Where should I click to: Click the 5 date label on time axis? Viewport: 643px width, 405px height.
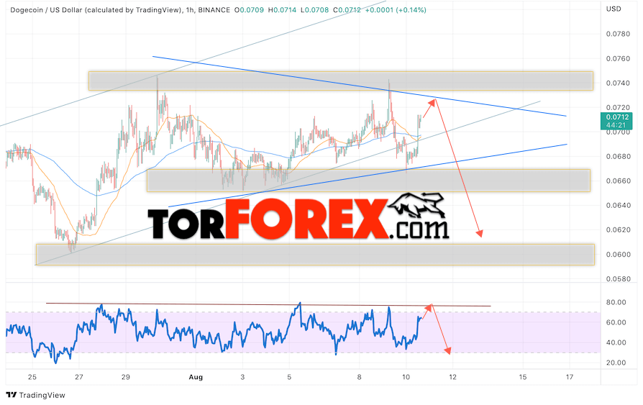click(x=289, y=377)
